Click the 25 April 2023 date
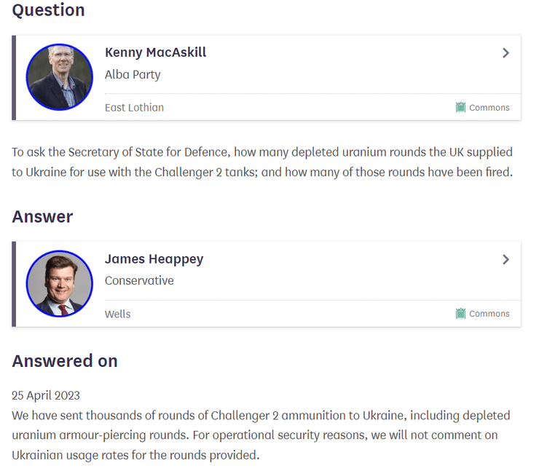 coord(46,396)
